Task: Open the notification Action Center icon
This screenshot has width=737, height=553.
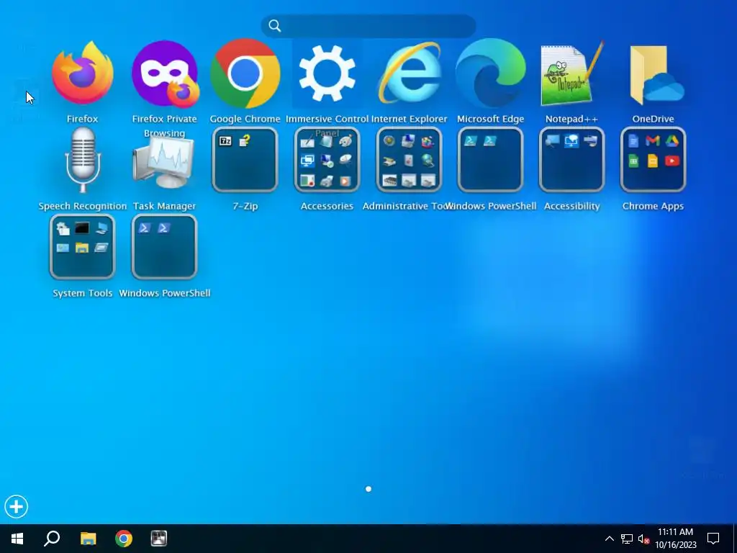Action: pyautogui.click(x=713, y=539)
